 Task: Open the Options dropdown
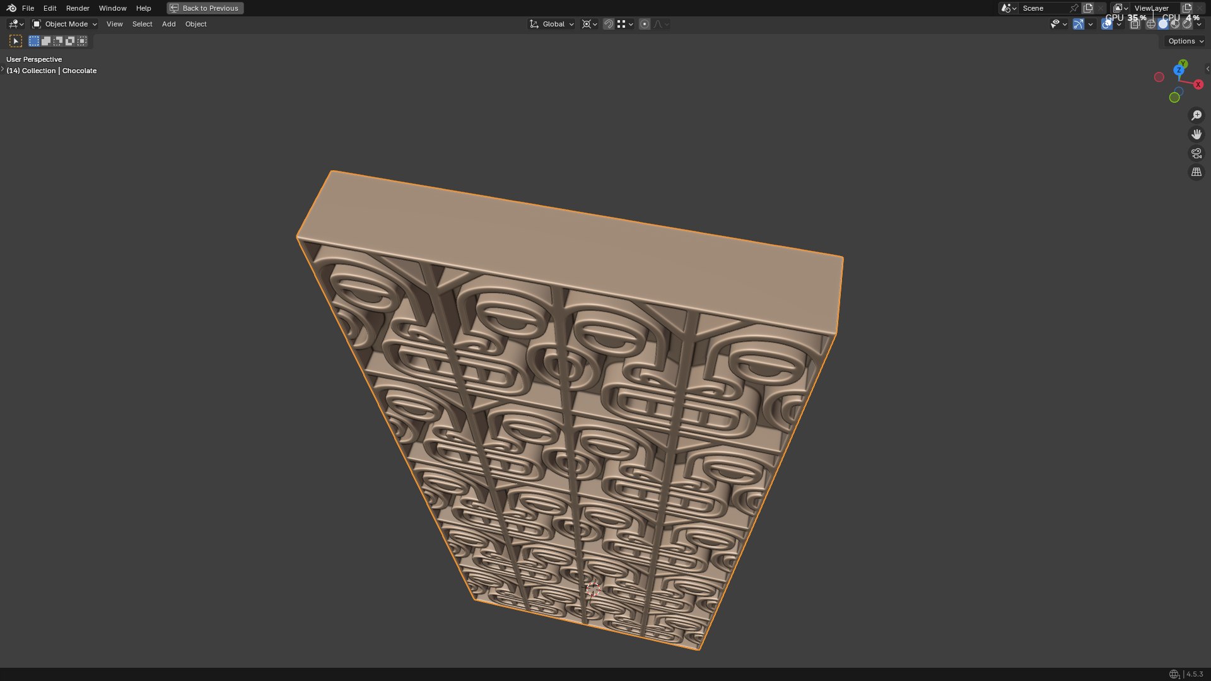(x=1185, y=41)
